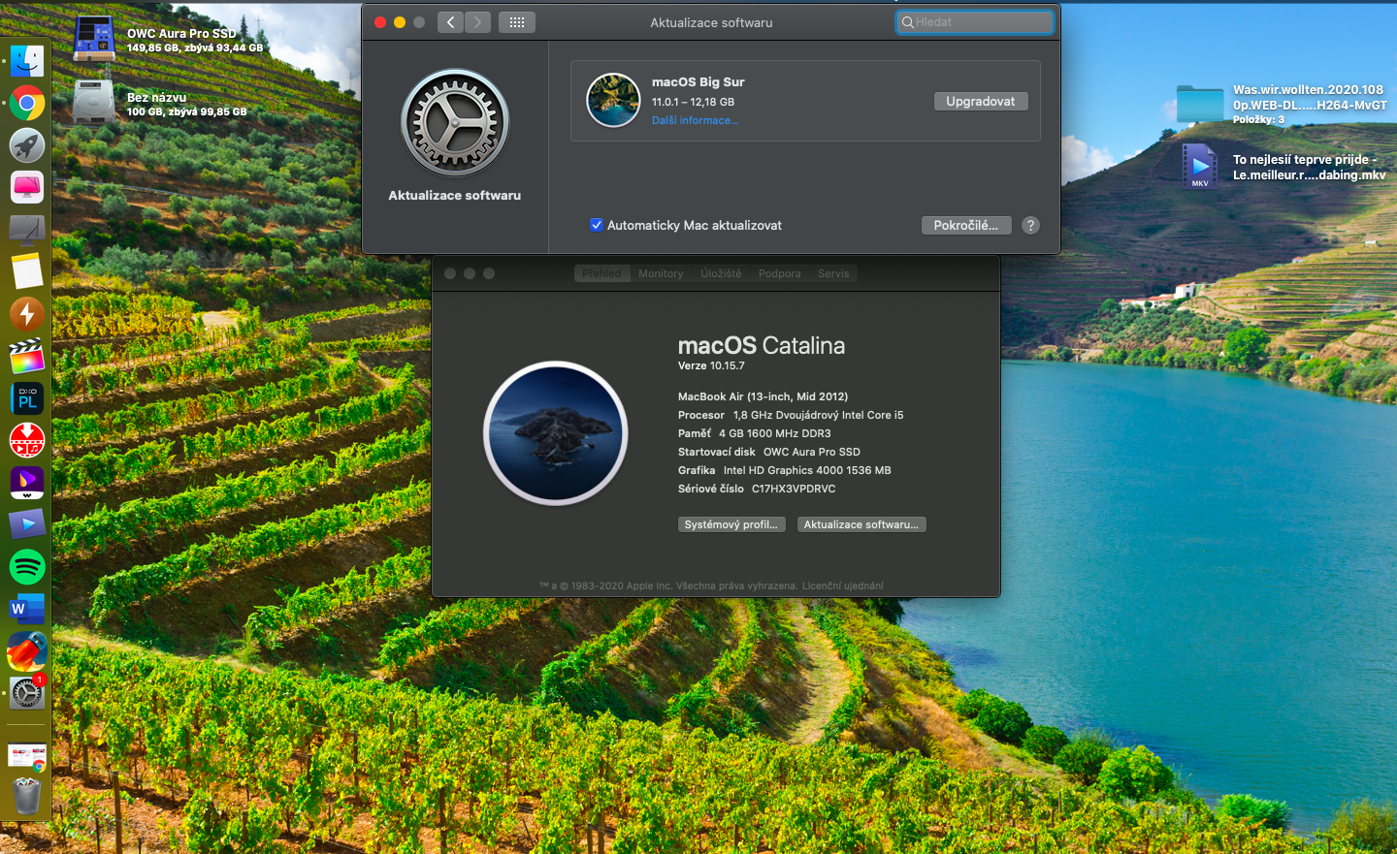Open the Notes app in dock
Image resolution: width=1397 pixels, height=854 pixels.
(27, 271)
